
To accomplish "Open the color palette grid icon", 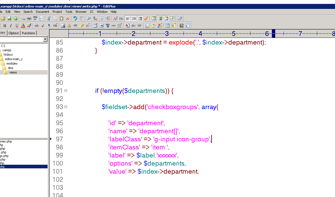I will coord(29,26).
